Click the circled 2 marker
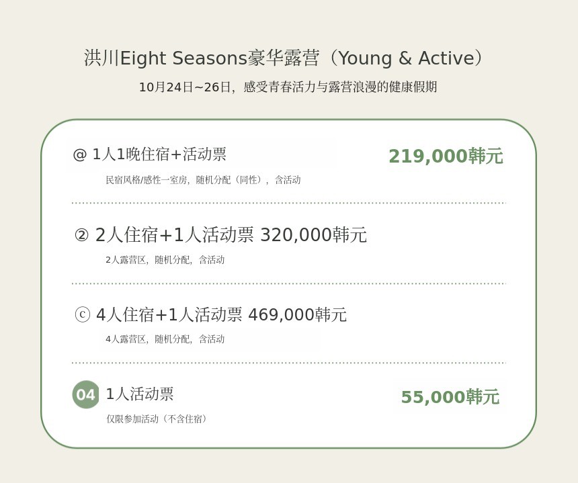 coord(81,235)
